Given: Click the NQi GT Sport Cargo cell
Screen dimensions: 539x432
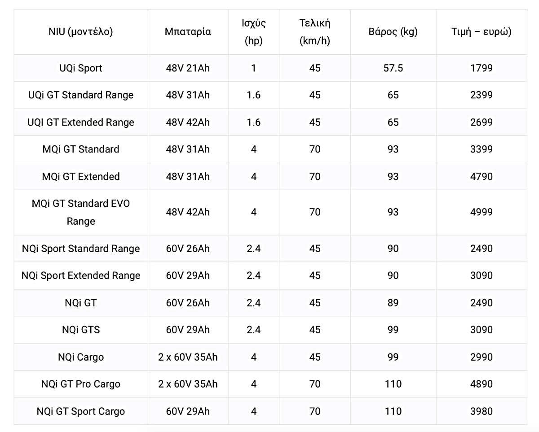Looking at the screenshot, I should [x=81, y=411].
